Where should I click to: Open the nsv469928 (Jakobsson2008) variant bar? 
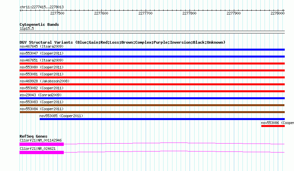click(x=152, y=84)
